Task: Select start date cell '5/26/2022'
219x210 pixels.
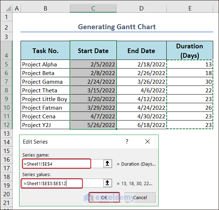Action: point(93,125)
